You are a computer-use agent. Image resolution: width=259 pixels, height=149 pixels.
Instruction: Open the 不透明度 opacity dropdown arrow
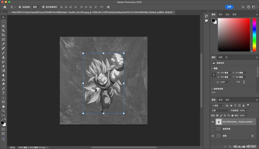click(x=247, y=110)
